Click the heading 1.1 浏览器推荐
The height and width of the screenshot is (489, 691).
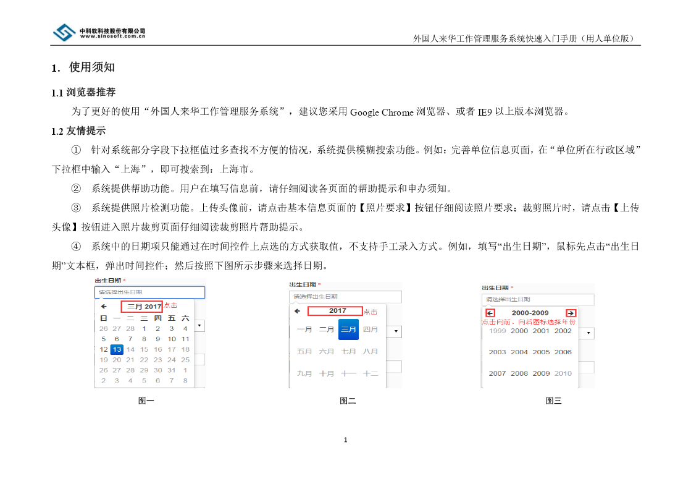tap(83, 92)
